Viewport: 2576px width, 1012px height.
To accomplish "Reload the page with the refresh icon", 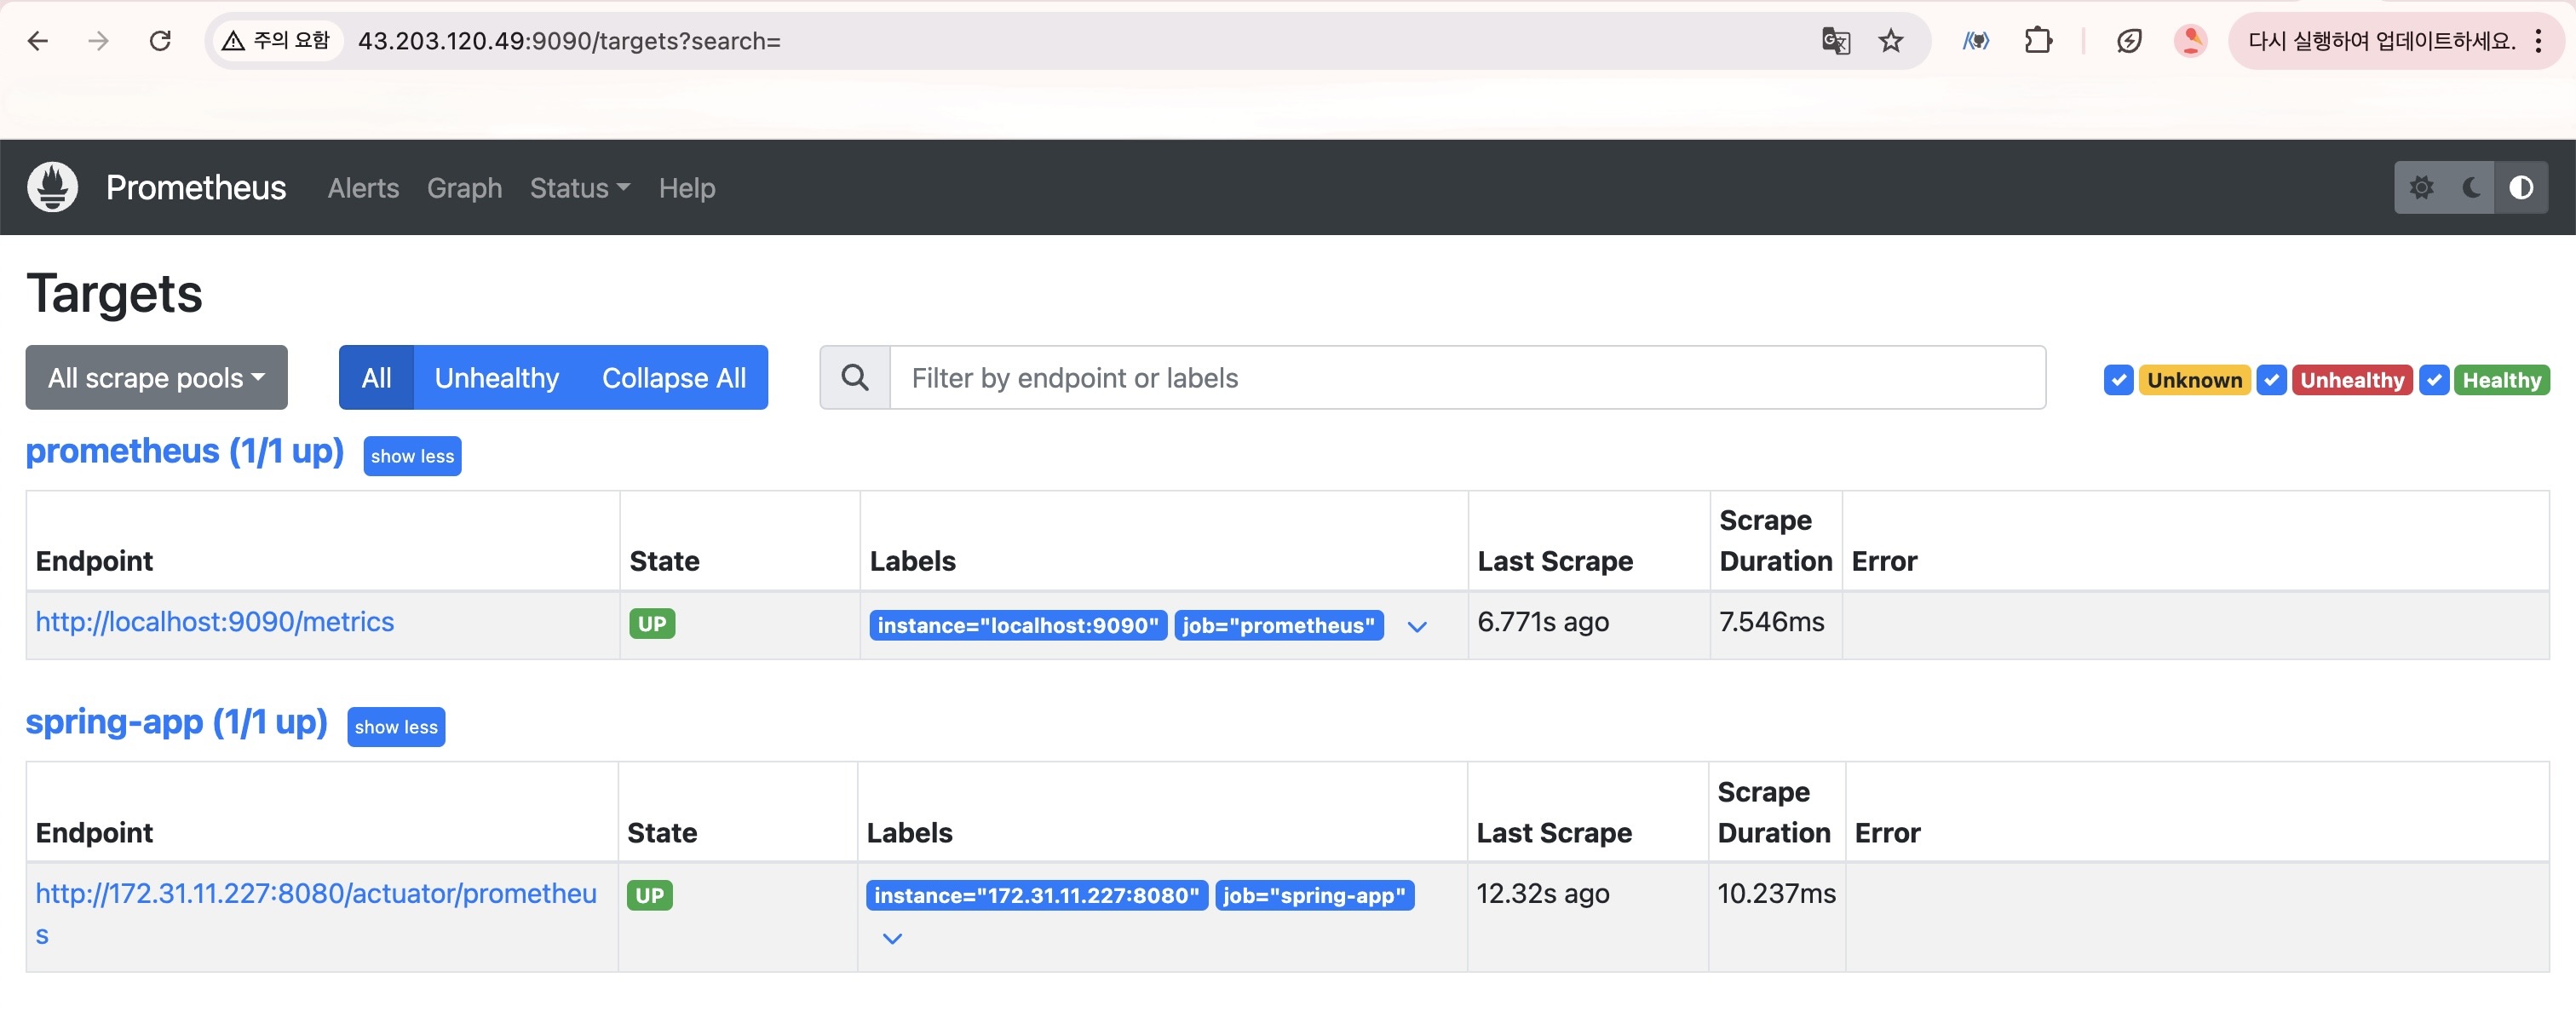I will click(160, 41).
